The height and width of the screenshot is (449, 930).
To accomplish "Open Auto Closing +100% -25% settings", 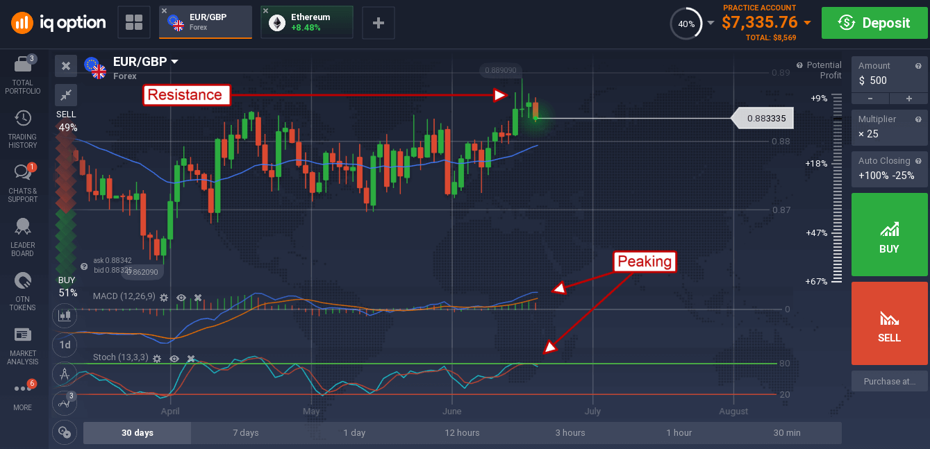I will pos(890,168).
